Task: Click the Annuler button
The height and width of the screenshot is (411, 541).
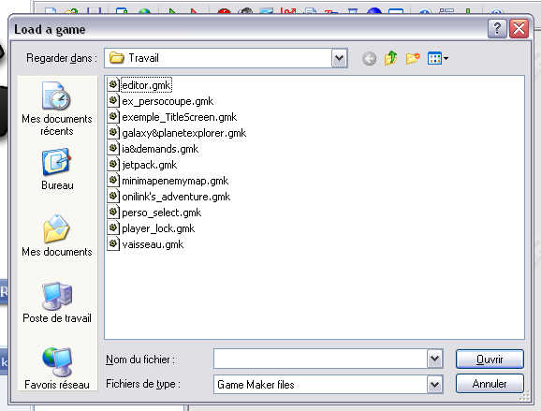Action: coord(490,384)
